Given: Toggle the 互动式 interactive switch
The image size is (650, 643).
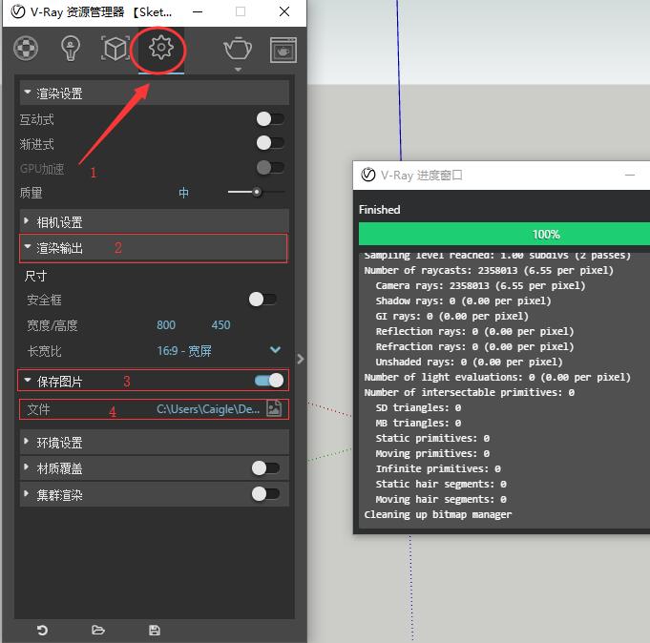Looking at the screenshot, I should click(270, 119).
